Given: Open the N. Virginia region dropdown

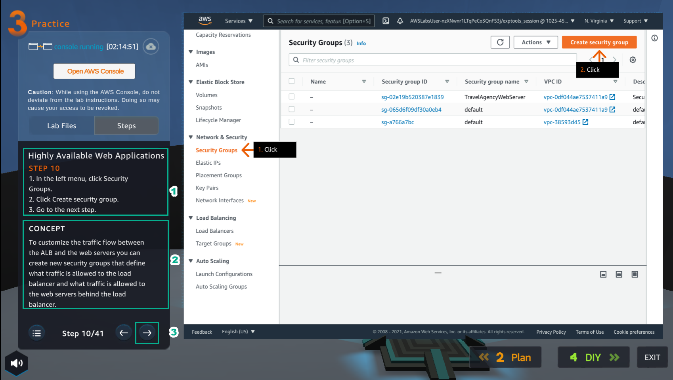Looking at the screenshot, I should pyautogui.click(x=599, y=21).
